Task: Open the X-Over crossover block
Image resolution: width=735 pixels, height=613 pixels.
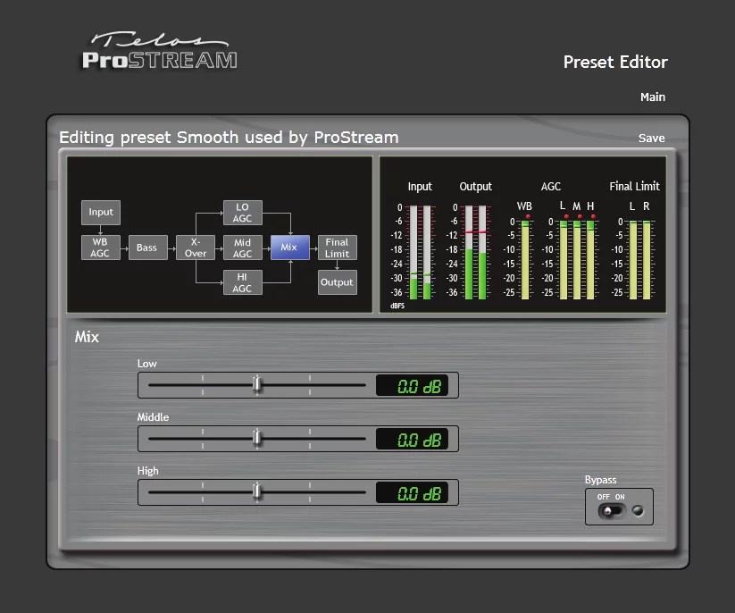Action: point(195,248)
